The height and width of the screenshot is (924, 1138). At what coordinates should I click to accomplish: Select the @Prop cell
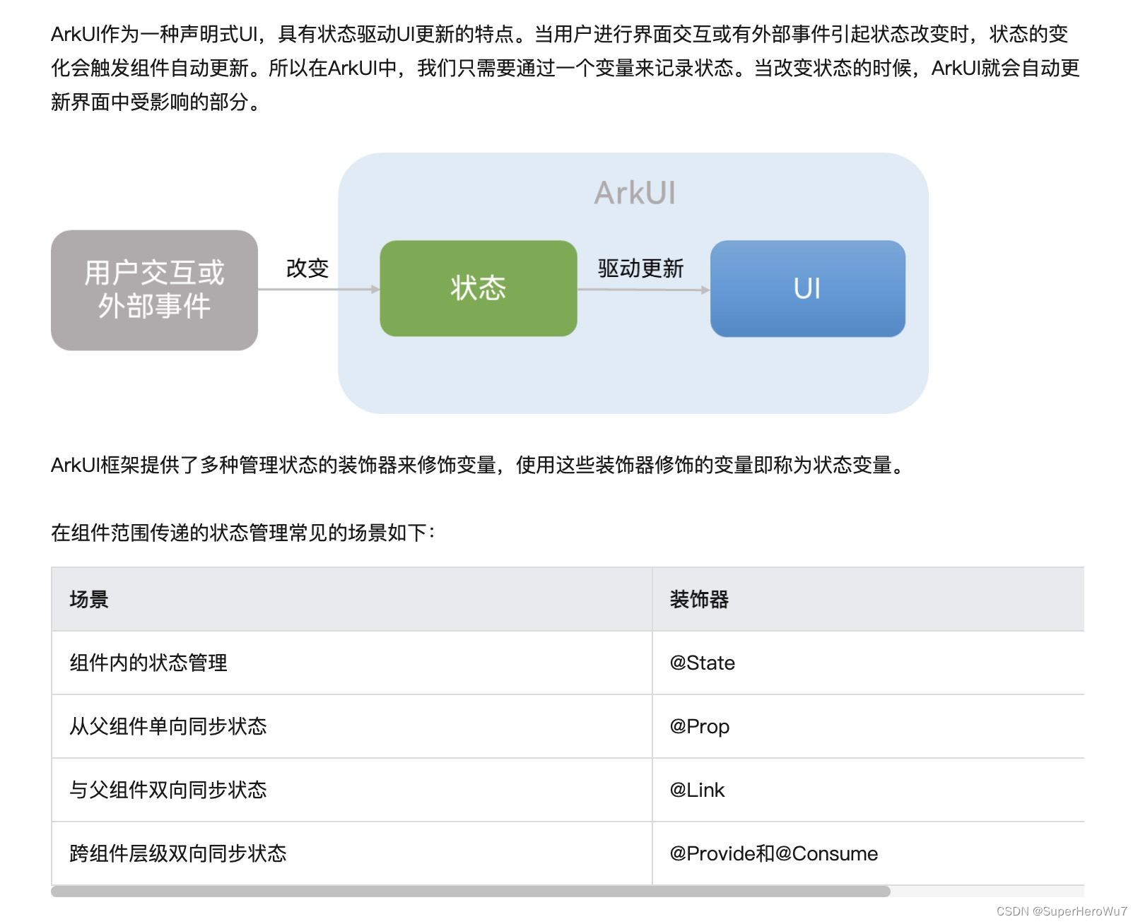point(868,726)
